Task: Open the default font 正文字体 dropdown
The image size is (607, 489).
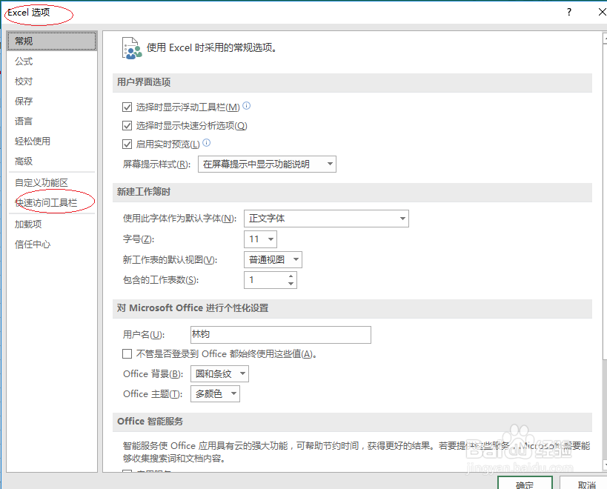Action: coord(326,218)
